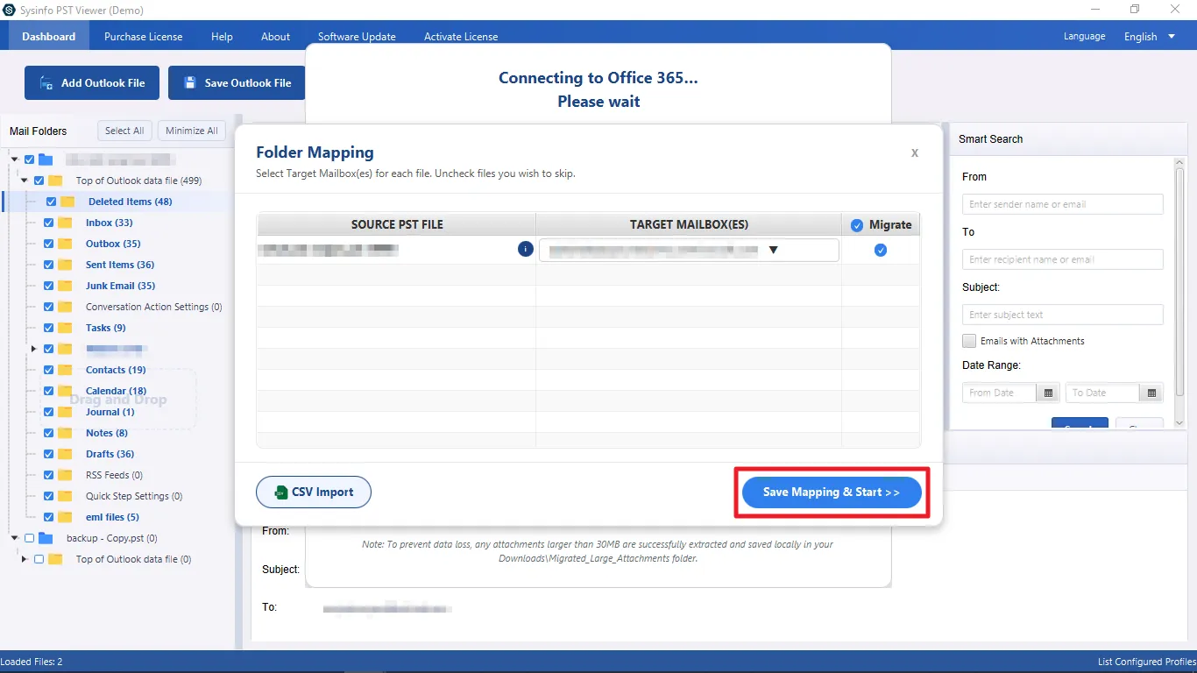
Task: Open the Help menu
Action: (222, 37)
